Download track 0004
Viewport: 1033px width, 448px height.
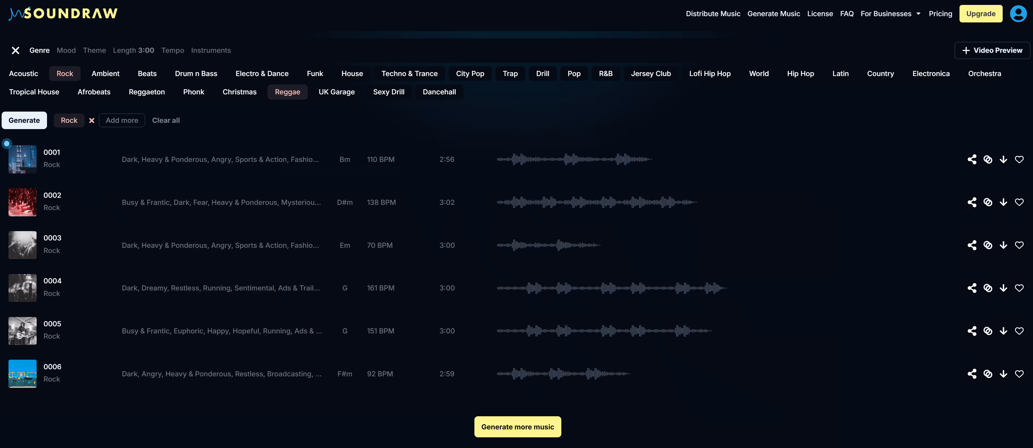point(1003,288)
